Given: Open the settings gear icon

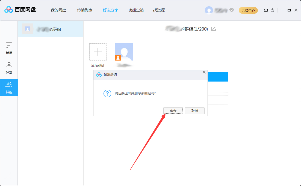Looking at the screenshot, I should click(272, 10).
